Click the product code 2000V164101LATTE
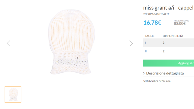Screen dimensions: 194x109 pyautogui.click(x=156, y=14)
